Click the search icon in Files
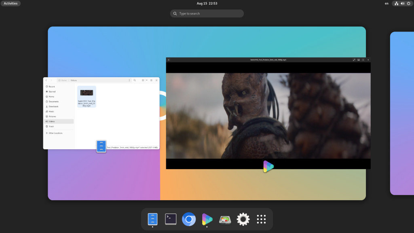This screenshot has height=233, width=414. tap(135, 80)
